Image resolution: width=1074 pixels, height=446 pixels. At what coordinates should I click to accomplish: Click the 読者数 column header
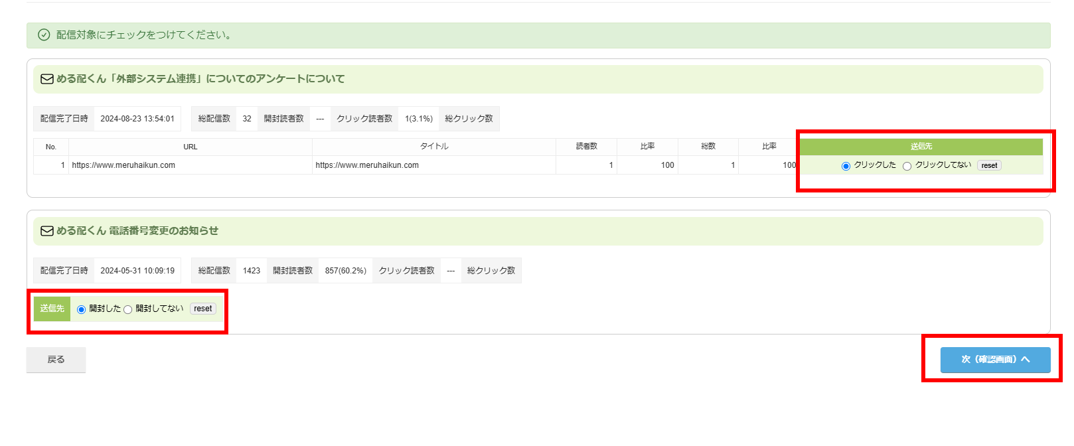[x=586, y=147]
